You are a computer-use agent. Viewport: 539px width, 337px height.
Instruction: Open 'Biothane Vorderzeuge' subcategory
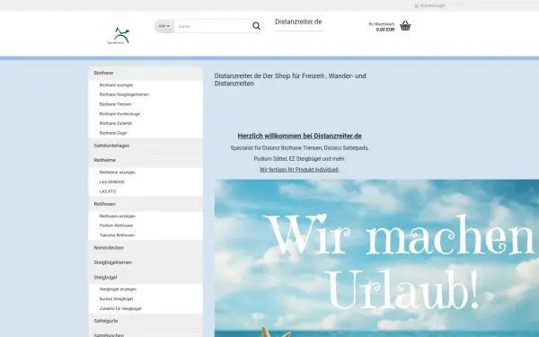tap(119, 114)
